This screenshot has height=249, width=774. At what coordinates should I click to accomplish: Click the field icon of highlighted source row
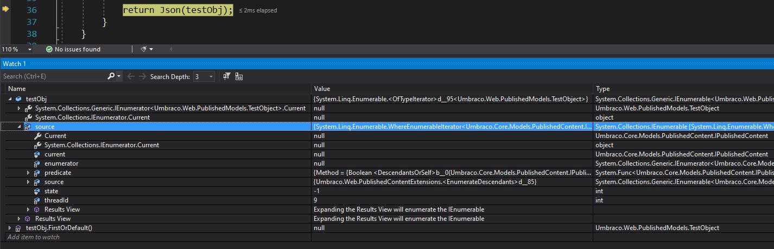[x=28, y=127]
